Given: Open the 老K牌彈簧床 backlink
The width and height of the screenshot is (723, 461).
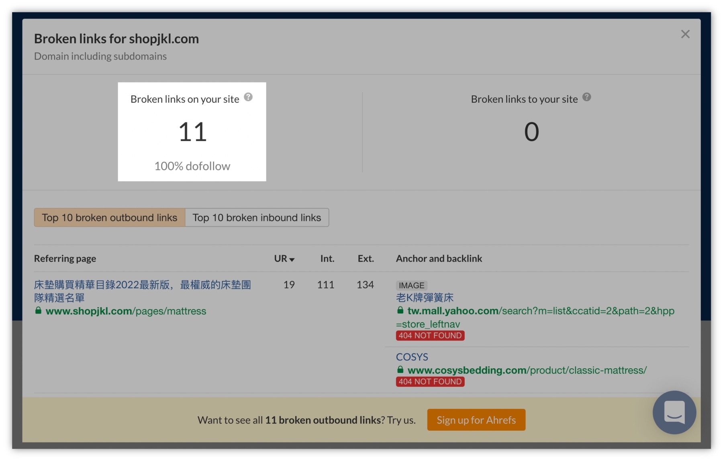Looking at the screenshot, I should [425, 298].
